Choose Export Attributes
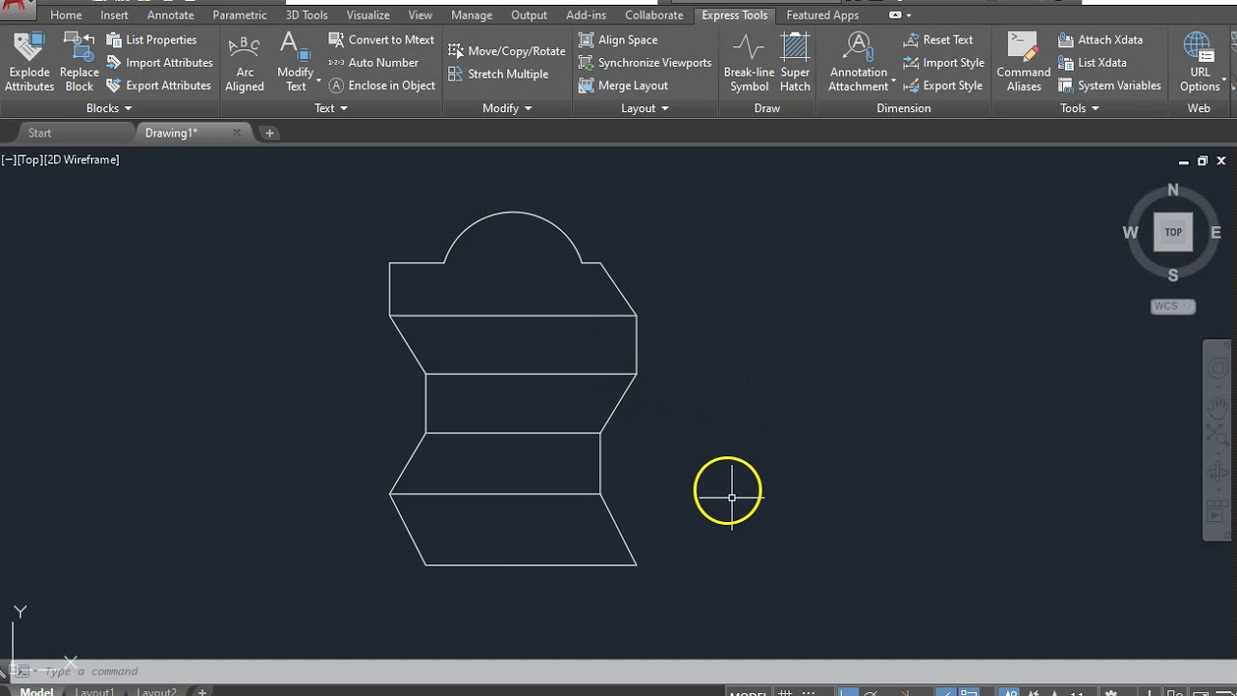Image resolution: width=1237 pixels, height=696 pixels. click(158, 85)
